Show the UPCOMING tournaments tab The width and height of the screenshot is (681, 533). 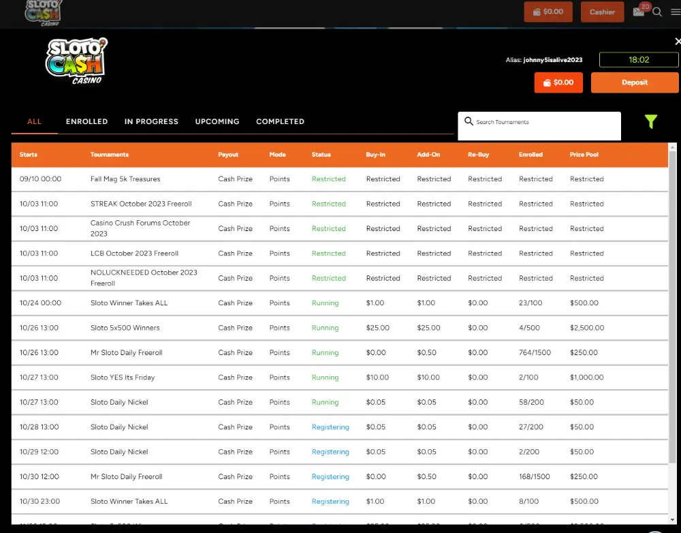217,122
